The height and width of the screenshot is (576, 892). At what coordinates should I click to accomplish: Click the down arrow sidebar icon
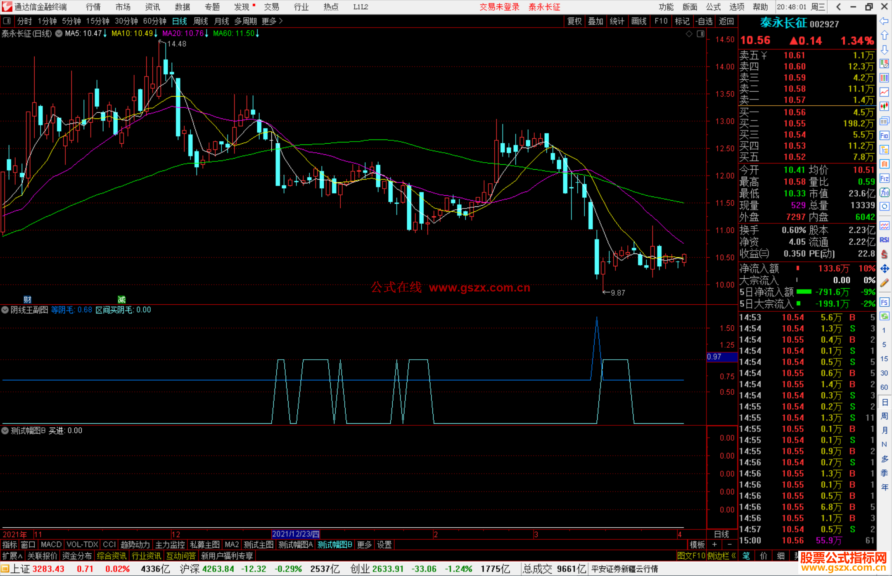884,50
